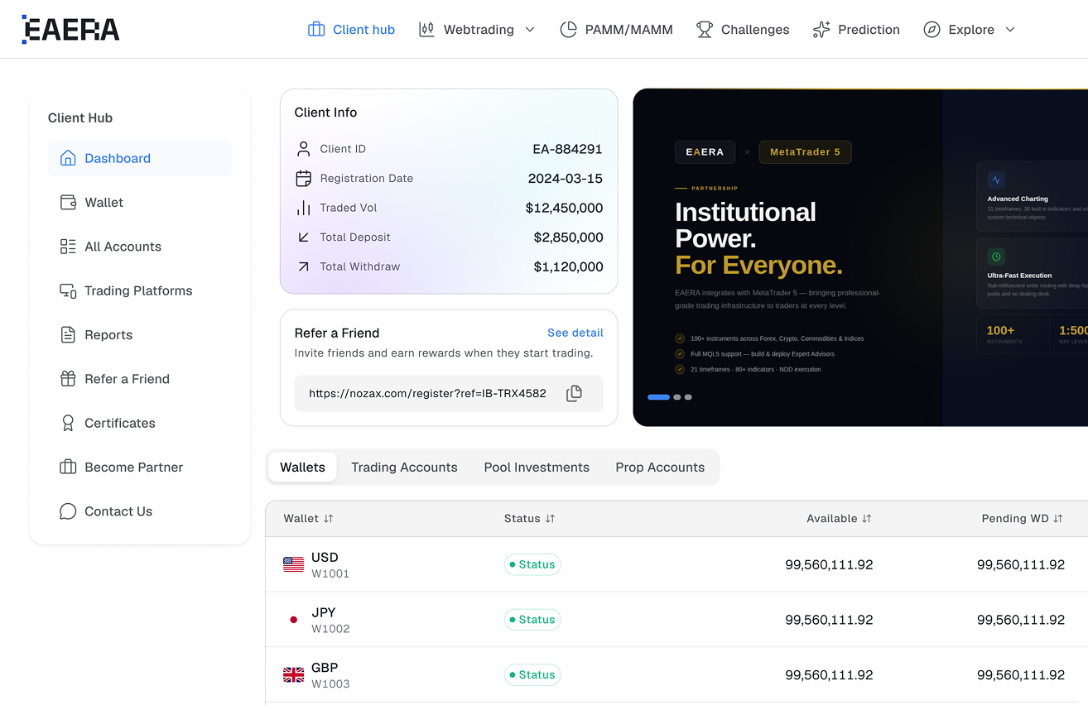Sort by Available column arrows
The height and width of the screenshot is (705, 1088).
tap(867, 519)
